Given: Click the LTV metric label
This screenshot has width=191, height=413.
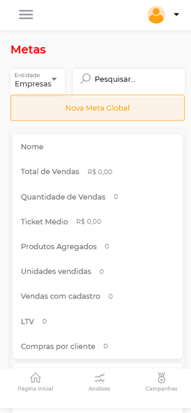Looking at the screenshot, I should [x=27, y=321].
